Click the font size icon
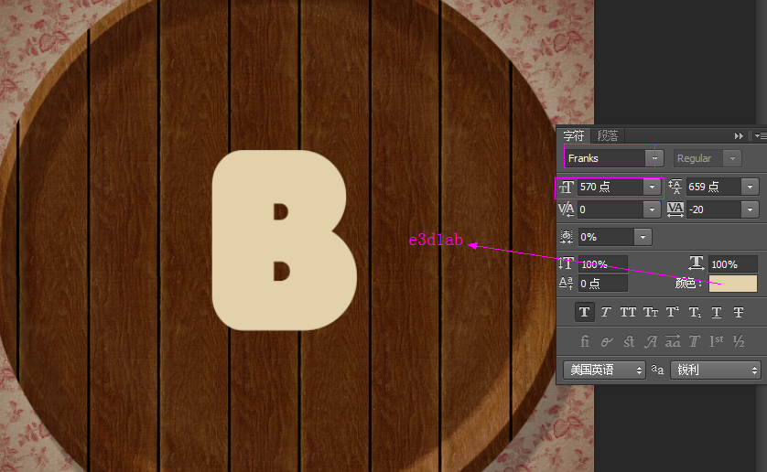The image size is (767, 472). click(x=566, y=187)
